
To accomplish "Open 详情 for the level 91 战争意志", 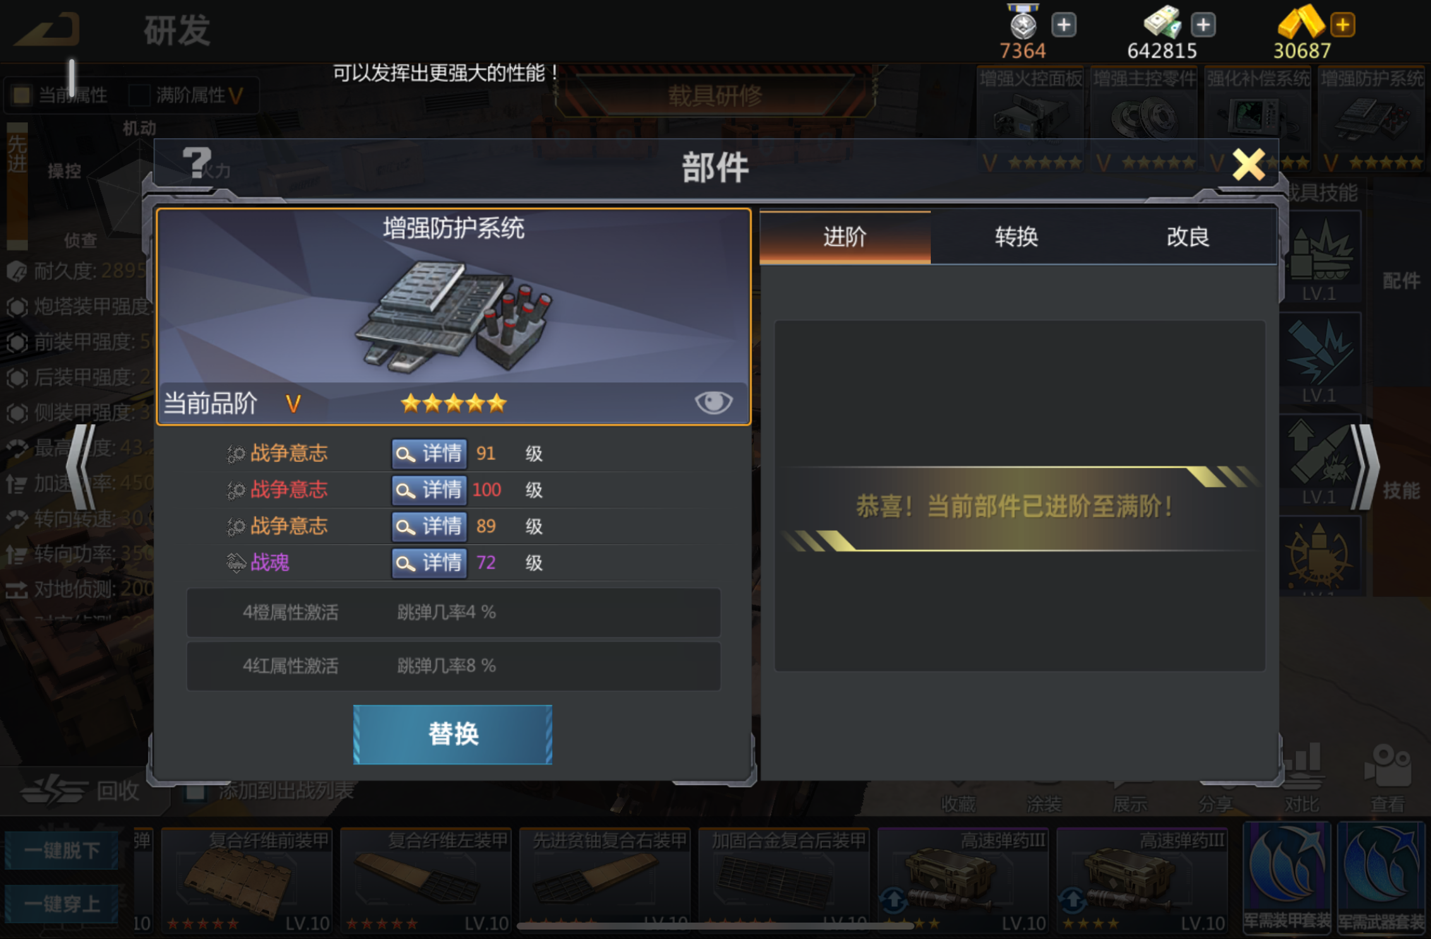I will click(429, 453).
